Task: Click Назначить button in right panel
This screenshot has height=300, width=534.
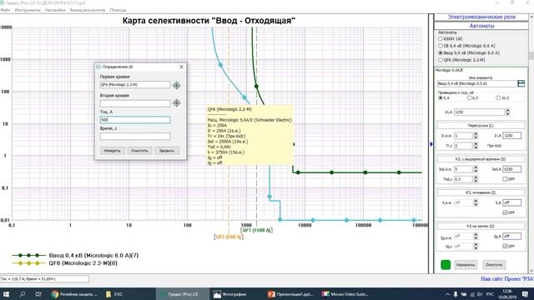Action: [x=466, y=265]
